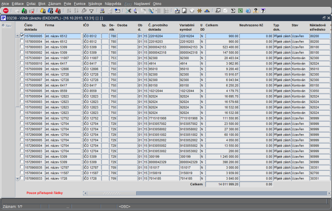This screenshot has width=332, height=211.
Task: Open the Akce menu
Action: click(x=5, y=4)
